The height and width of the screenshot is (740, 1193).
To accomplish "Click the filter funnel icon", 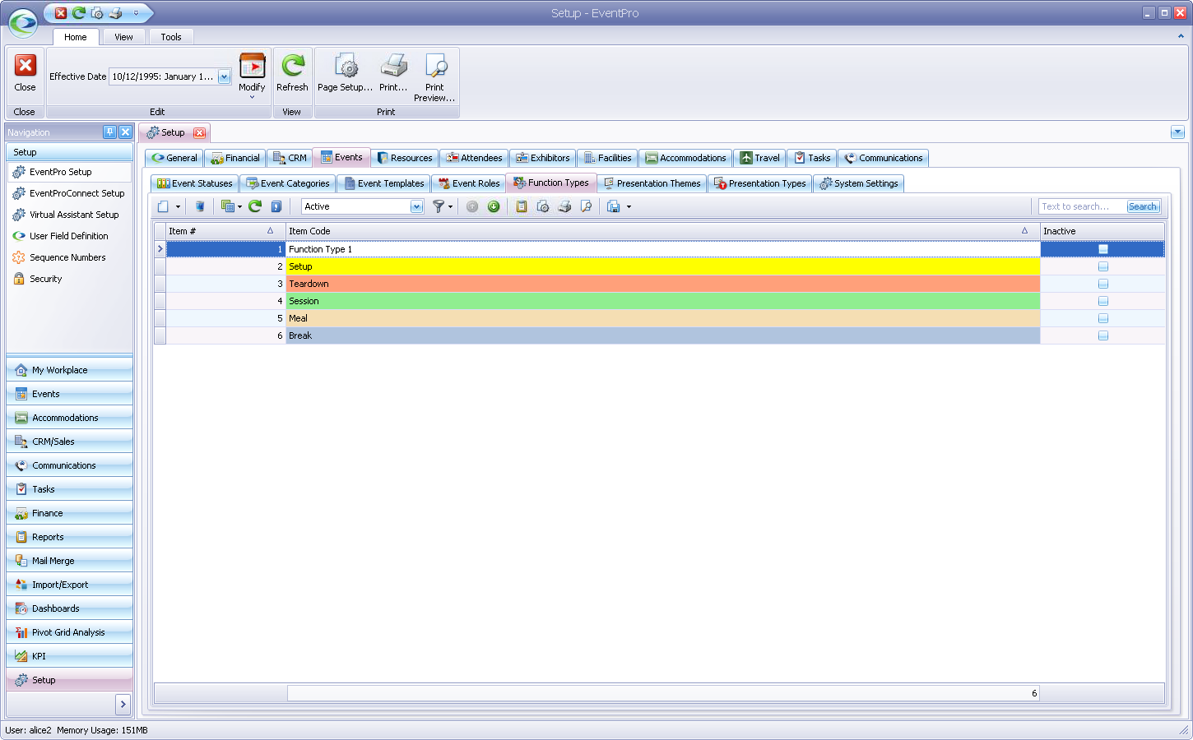I will [439, 206].
